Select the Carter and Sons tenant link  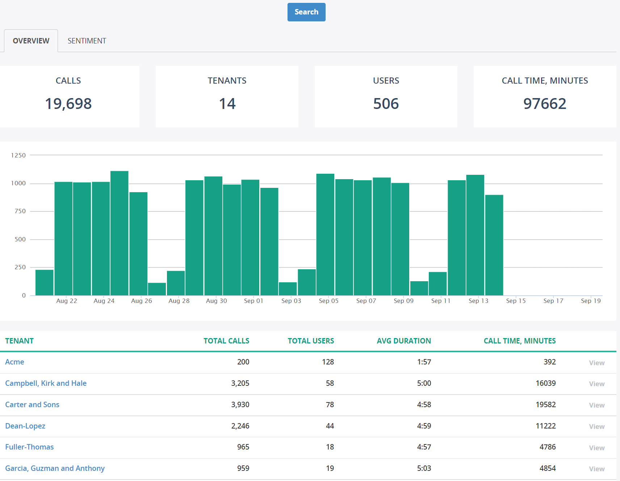point(32,405)
